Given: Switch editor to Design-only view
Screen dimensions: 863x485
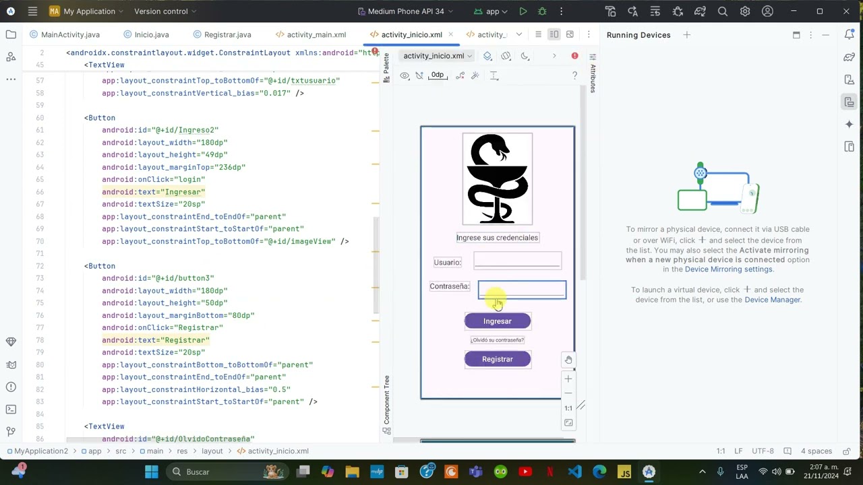Looking at the screenshot, I should (x=570, y=34).
